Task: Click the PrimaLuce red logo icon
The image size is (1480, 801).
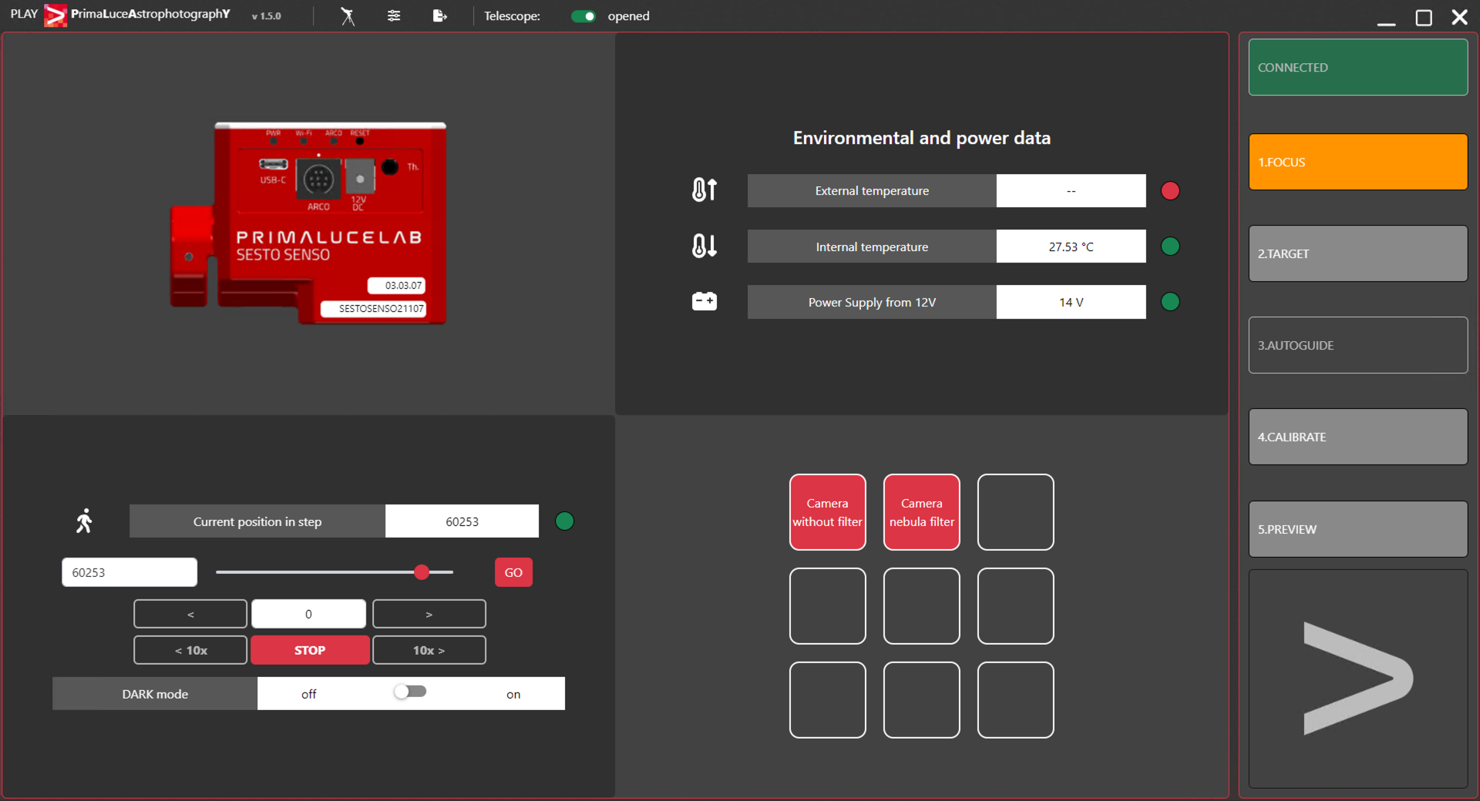Action: [55, 15]
